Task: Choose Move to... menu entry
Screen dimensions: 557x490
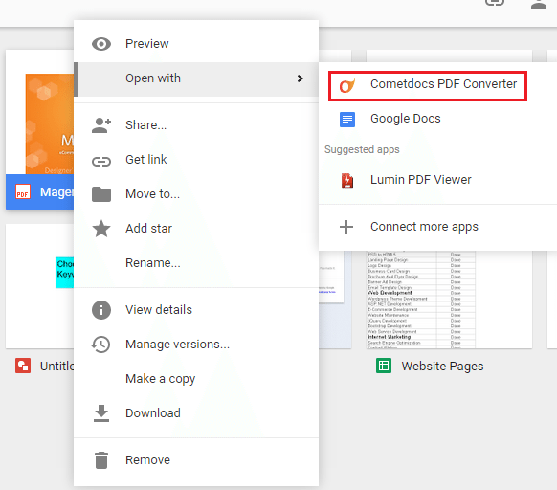Action: (x=196, y=194)
